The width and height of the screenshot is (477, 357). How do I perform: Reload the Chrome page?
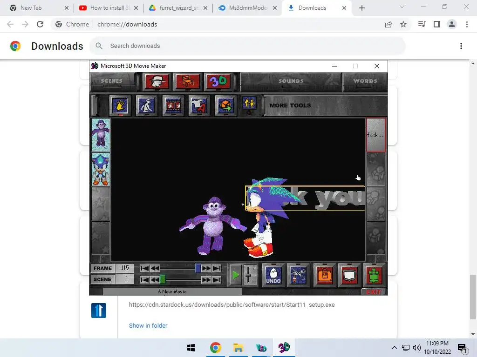[40, 24]
